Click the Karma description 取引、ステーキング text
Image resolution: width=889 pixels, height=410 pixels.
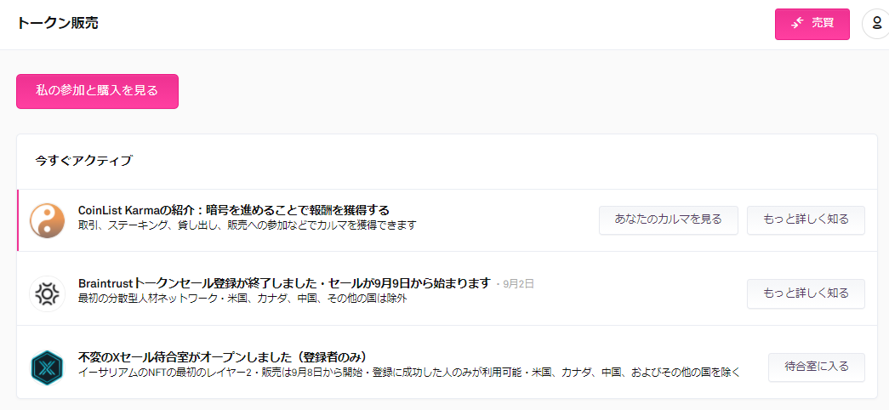point(248,225)
